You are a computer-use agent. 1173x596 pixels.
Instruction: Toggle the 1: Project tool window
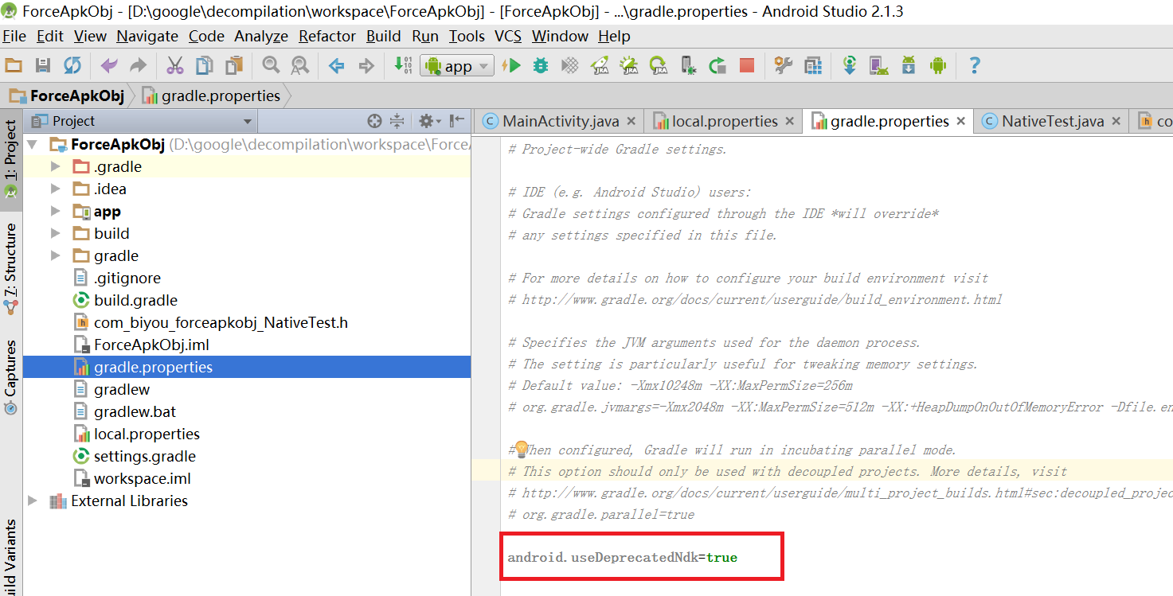11,159
